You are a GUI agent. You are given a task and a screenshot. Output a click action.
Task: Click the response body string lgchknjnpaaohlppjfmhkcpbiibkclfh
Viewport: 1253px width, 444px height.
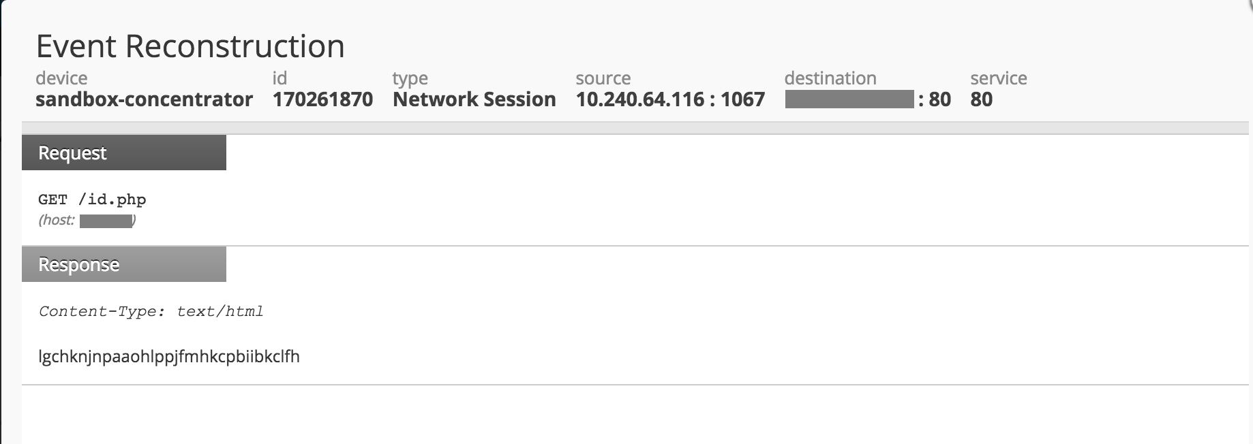coord(169,356)
